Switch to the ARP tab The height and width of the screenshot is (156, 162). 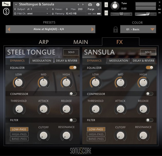(x=44, y=42)
